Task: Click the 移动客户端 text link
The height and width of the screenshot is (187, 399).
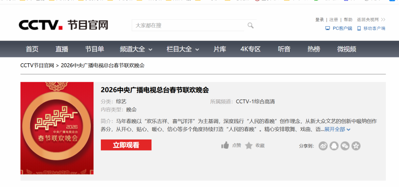Action: click(374, 28)
